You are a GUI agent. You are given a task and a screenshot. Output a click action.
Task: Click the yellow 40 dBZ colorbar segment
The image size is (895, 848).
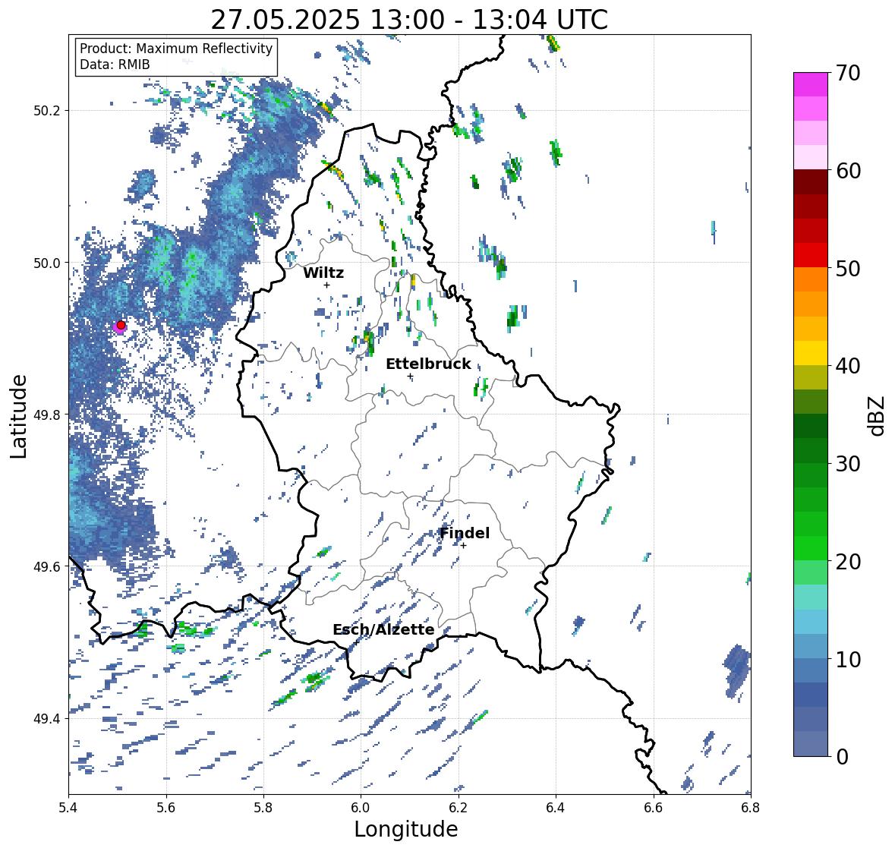point(811,353)
